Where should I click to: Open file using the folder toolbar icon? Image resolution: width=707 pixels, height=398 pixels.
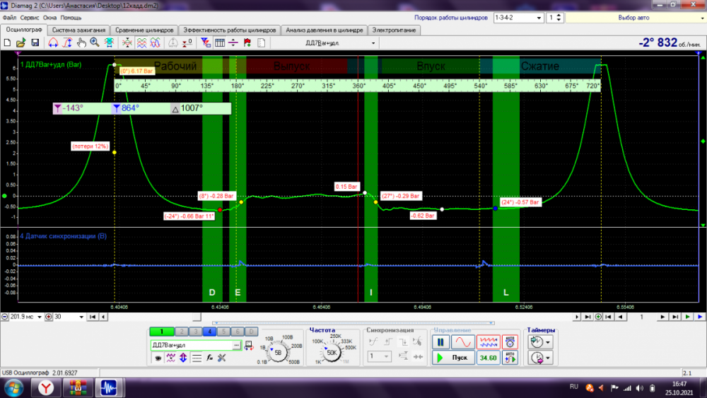[x=21, y=43]
